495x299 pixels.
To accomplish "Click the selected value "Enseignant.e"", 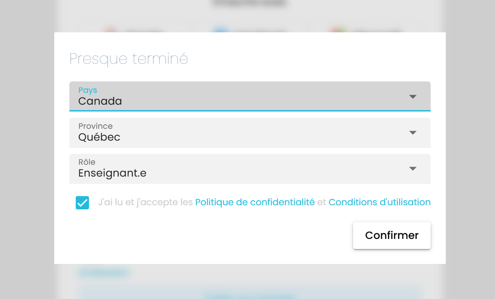I will (112, 173).
